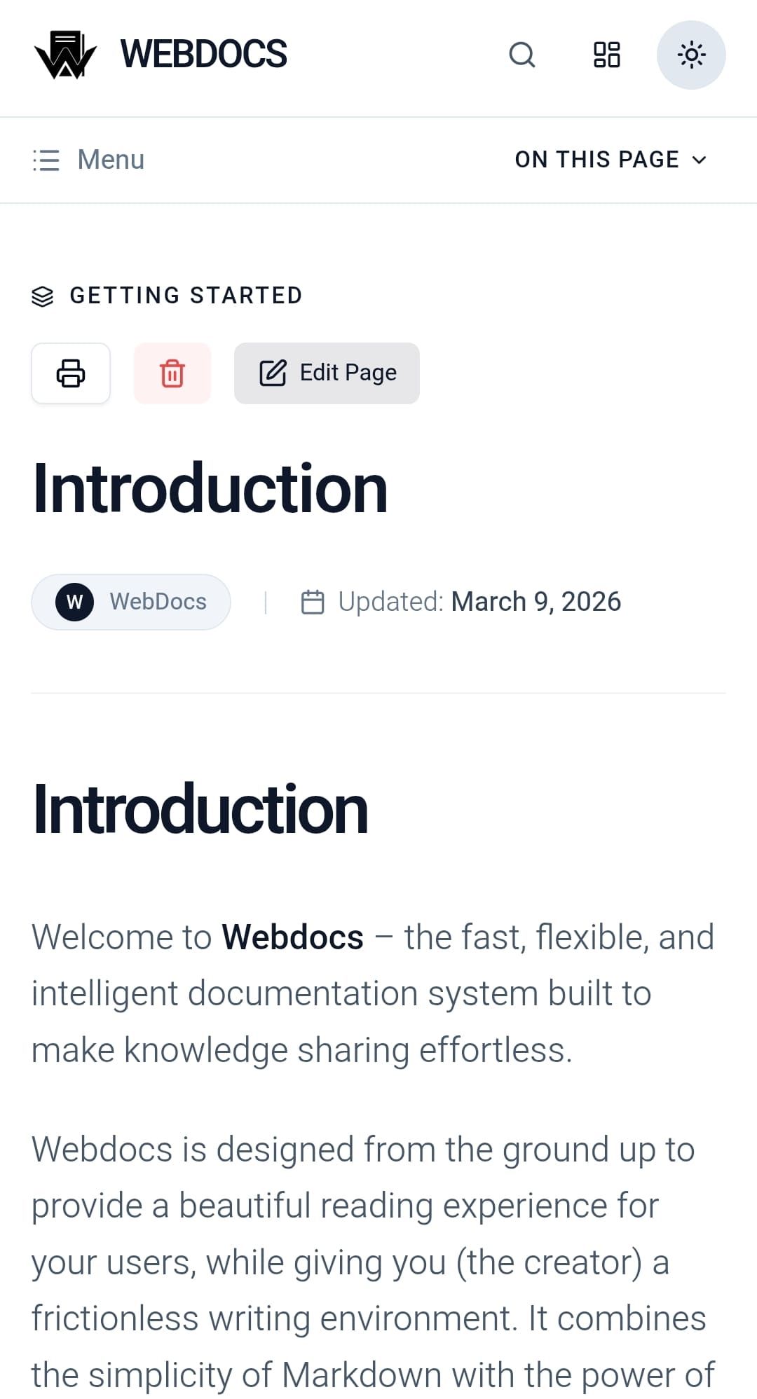
Task: Open the Menu label in navigation bar
Action: point(111,160)
